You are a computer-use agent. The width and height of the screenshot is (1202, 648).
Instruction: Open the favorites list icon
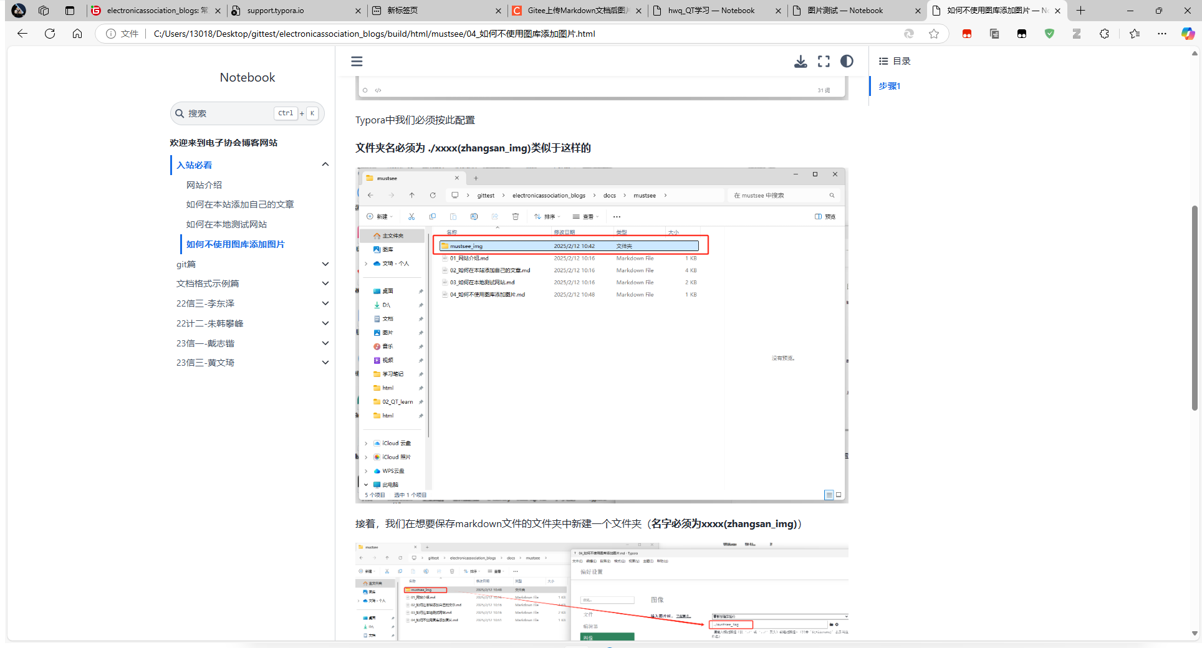1134,34
